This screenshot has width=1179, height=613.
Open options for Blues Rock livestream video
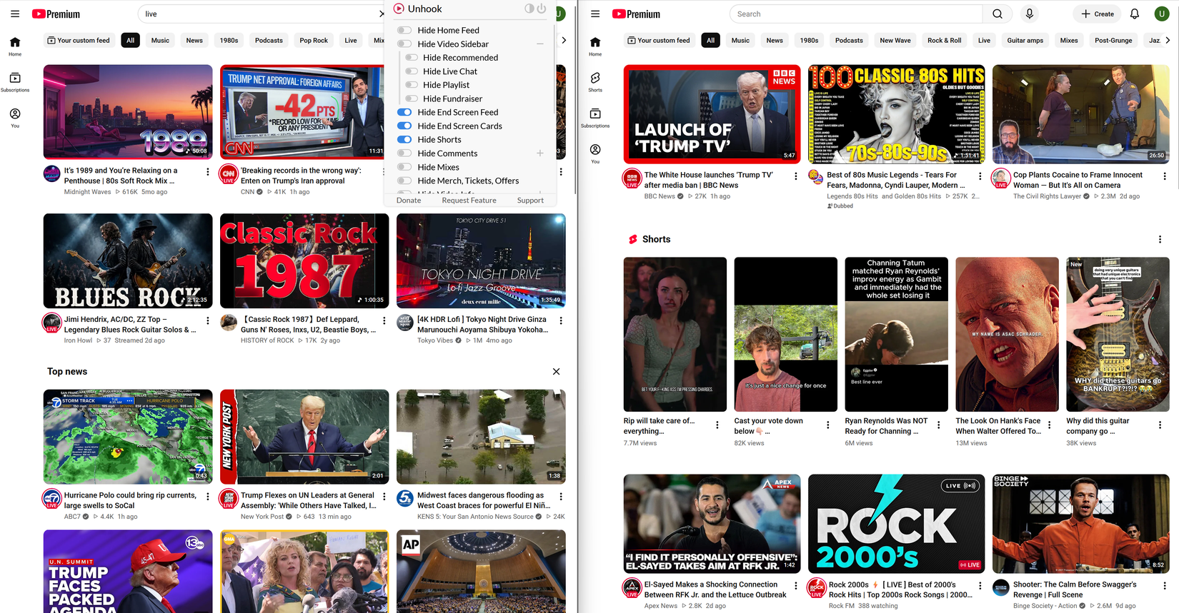tap(208, 320)
